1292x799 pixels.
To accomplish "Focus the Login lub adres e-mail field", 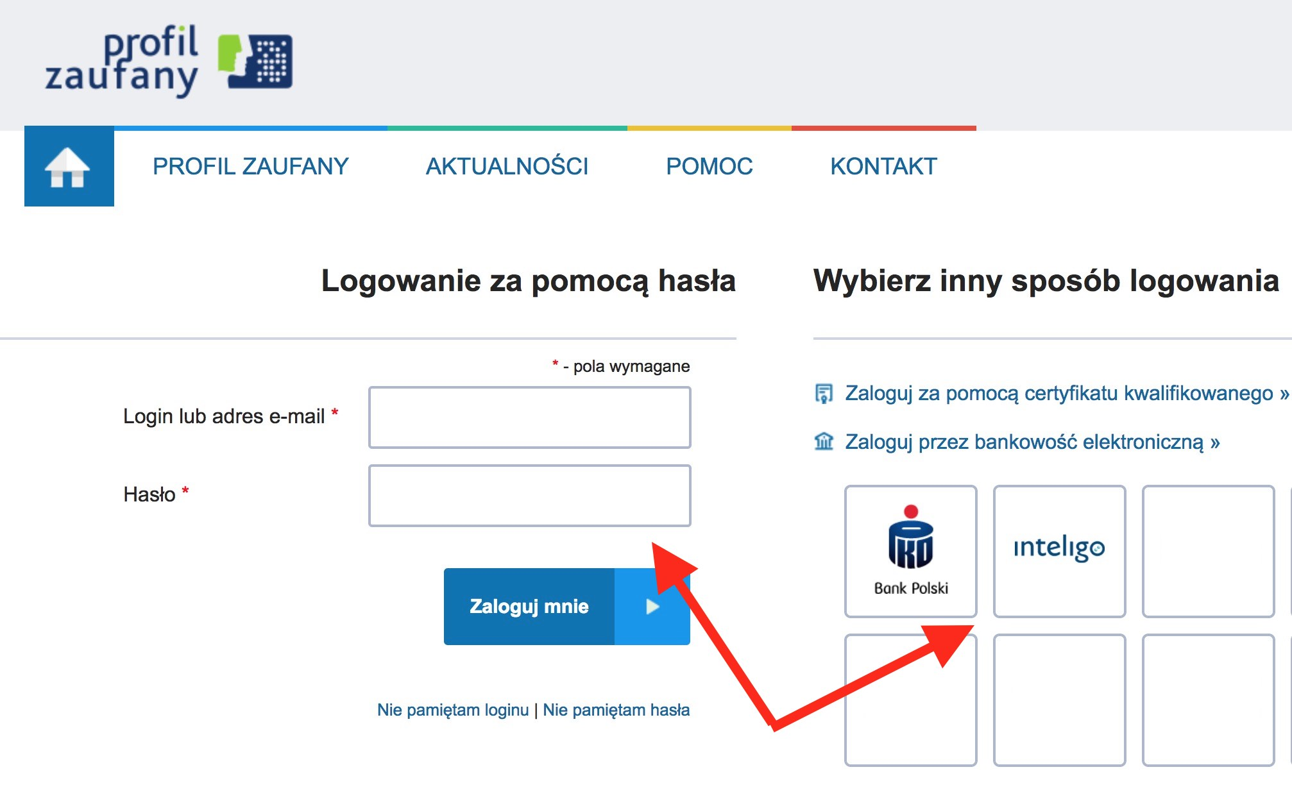I will click(x=529, y=417).
